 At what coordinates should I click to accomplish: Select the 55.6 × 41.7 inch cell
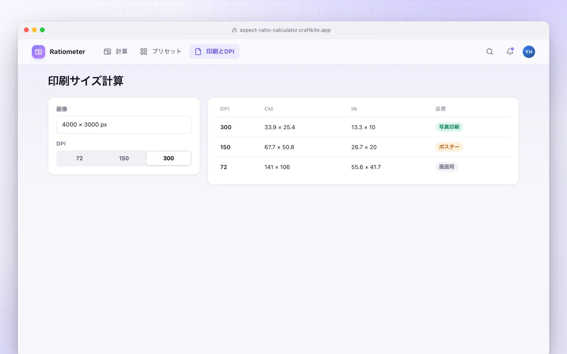pyautogui.click(x=366, y=167)
